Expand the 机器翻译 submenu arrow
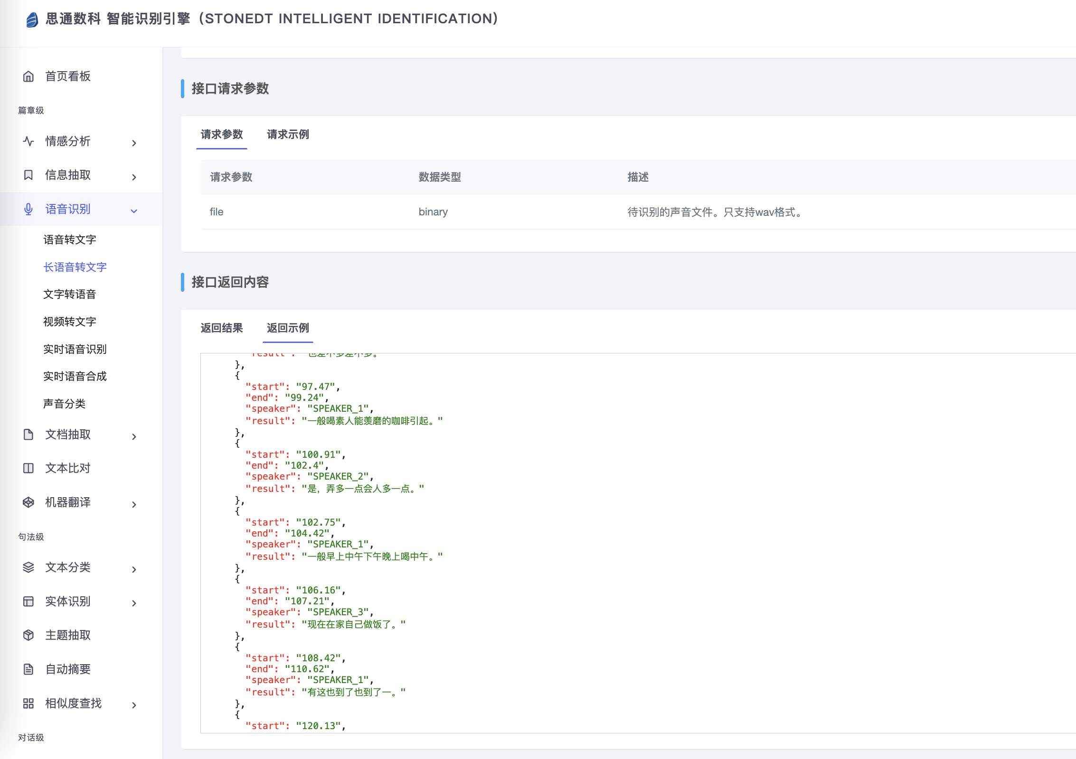 point(134,504)
